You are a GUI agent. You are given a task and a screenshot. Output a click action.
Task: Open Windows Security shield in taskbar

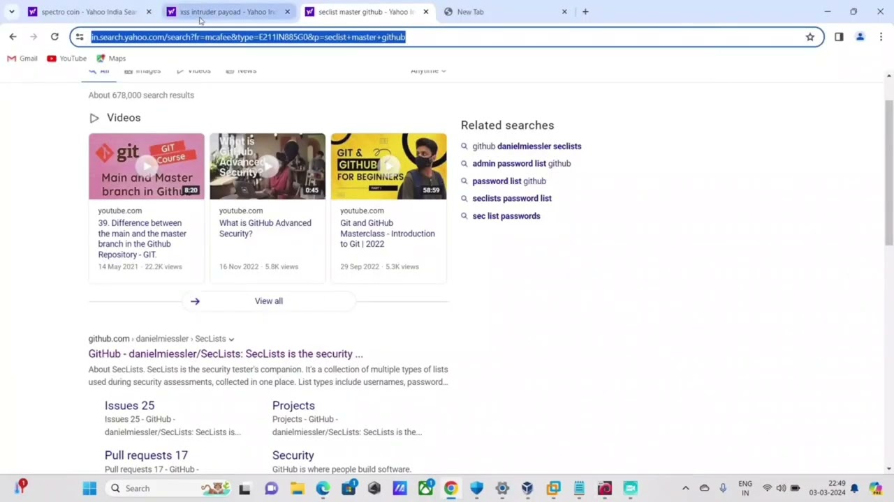click(x=476, y=489)
